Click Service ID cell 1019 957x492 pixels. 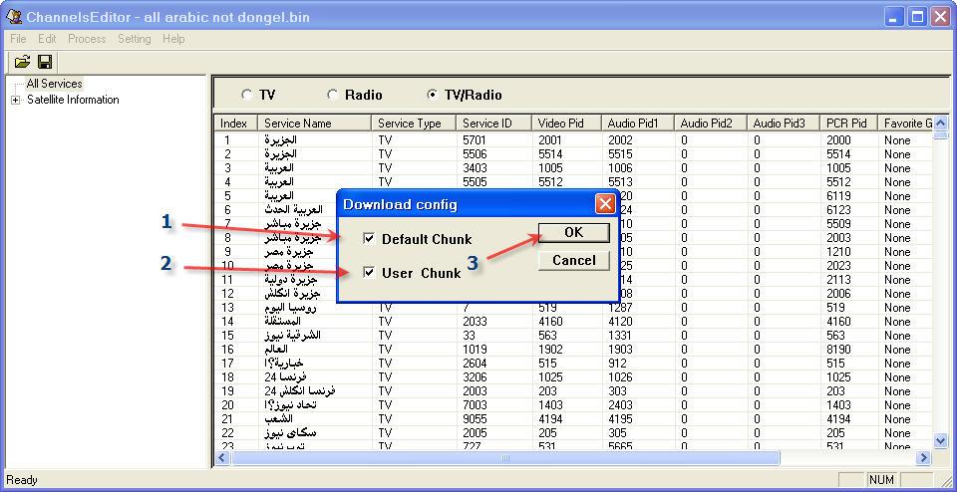click(x=477, y=350)
